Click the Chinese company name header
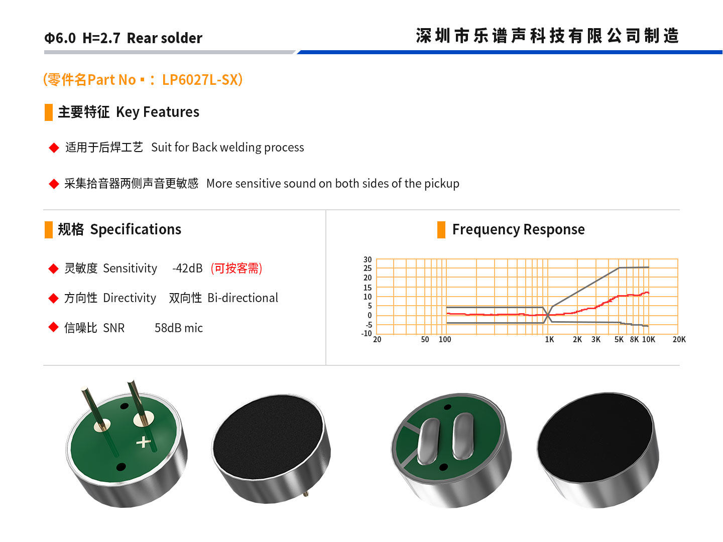 (x=547, y=36)
